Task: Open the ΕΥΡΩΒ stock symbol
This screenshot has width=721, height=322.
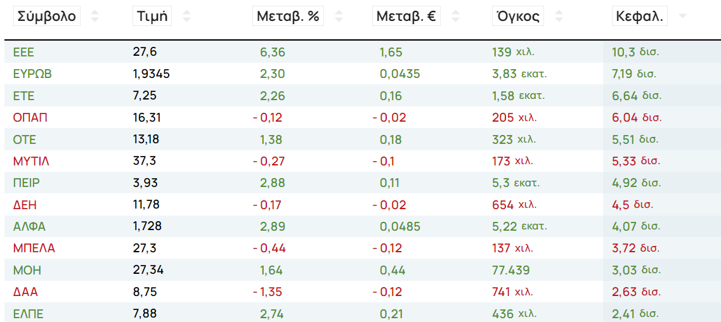Action: pyautogui.click(x=32, y=74)
